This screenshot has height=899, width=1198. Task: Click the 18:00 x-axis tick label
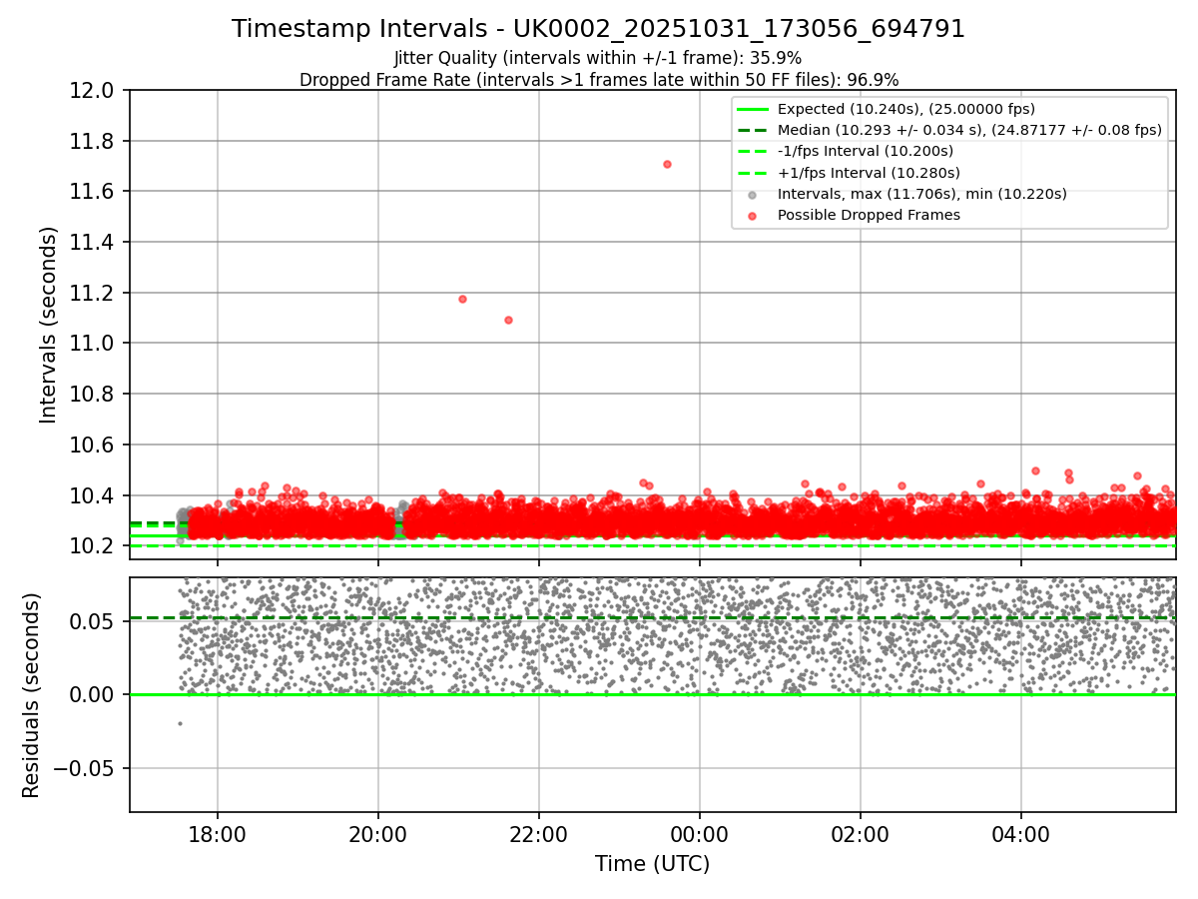[218, 833]
